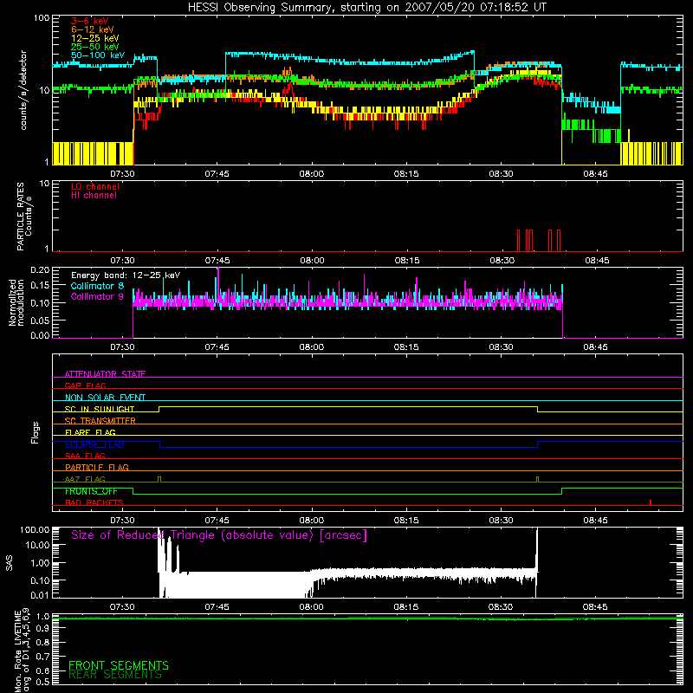Image resolution: width=693 pixels, height=693 pixels.
Task: Click the ATTENUATOR_STATE flag label
Action: point(105,374)
